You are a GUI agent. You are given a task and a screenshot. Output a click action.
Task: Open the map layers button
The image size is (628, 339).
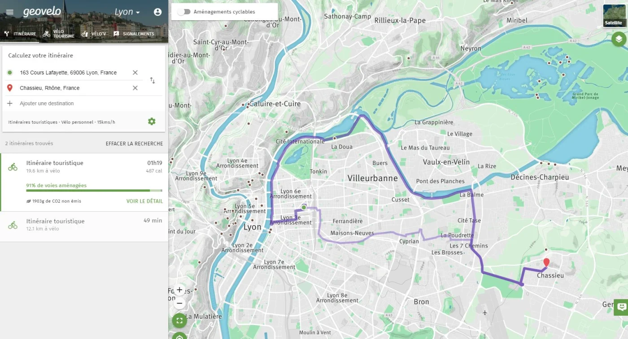(x=619, y=39)
